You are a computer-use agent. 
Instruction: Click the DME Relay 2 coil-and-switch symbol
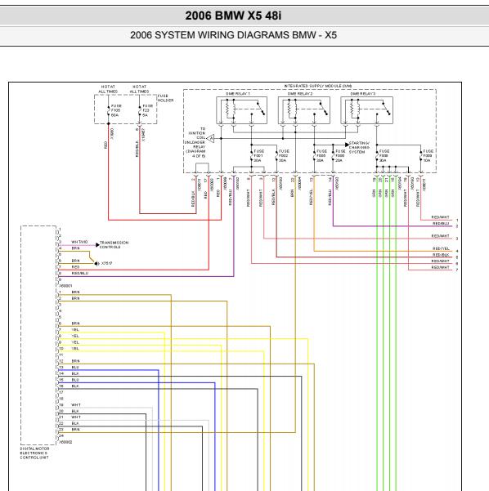[x=304, y=110]
